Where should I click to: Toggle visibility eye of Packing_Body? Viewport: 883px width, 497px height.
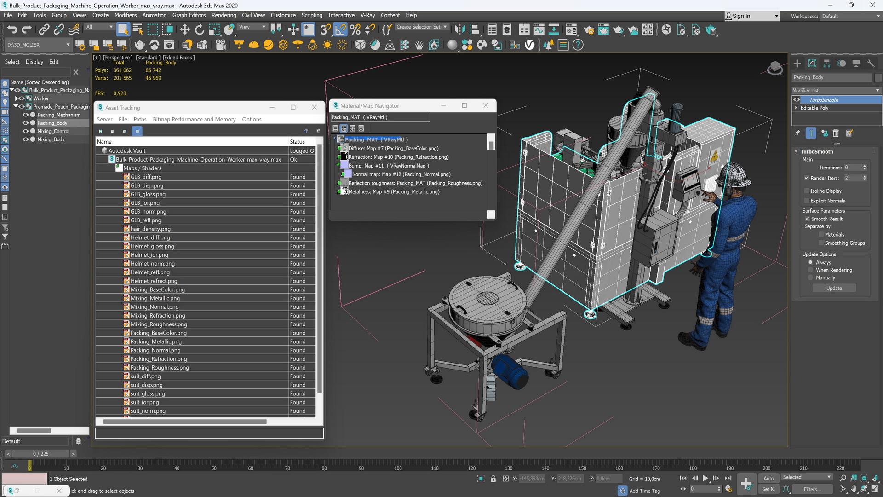click(26, 123)
